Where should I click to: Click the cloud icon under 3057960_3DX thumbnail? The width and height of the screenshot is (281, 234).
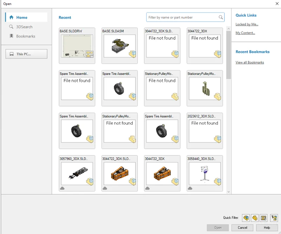(62, 188)
